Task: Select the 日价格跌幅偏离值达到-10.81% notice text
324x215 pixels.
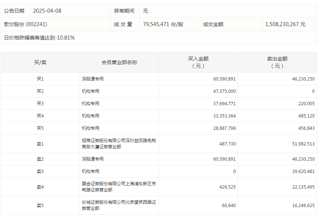Action: [x=39, y=38]
